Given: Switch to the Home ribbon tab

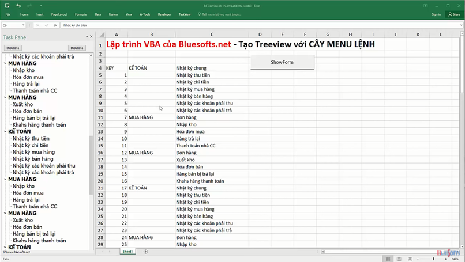Looking at the screenshot, I should 24,14.
